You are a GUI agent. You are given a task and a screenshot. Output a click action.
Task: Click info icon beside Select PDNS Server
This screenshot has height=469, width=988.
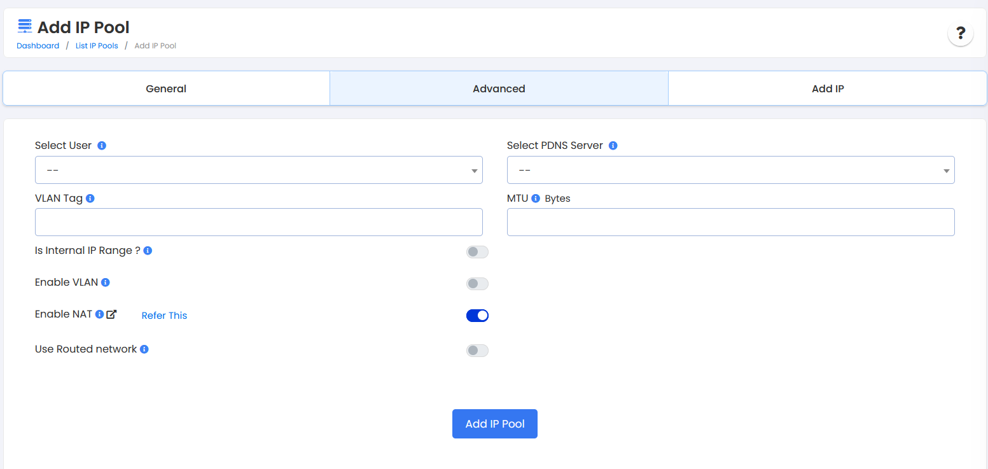tap(613, 146)
